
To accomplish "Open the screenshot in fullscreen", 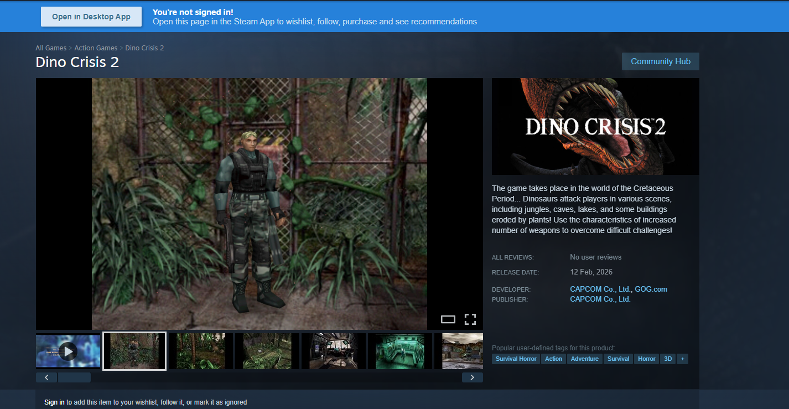I will (x=470, y=319).
